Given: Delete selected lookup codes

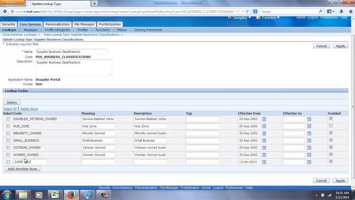Looking at the screenshot, I should 12,102.
